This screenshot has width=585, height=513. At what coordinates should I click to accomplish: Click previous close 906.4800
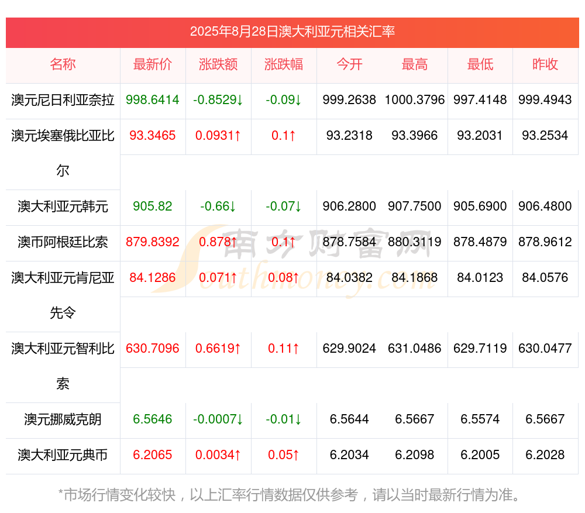[545, 206]
